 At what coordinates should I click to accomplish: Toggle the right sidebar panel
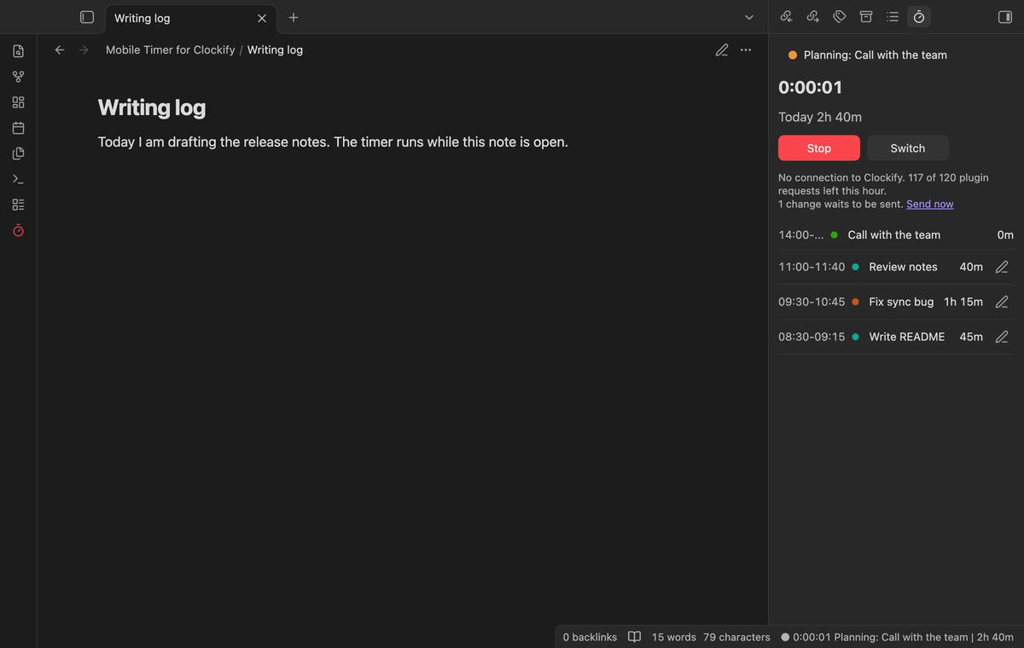(1004, 17)
